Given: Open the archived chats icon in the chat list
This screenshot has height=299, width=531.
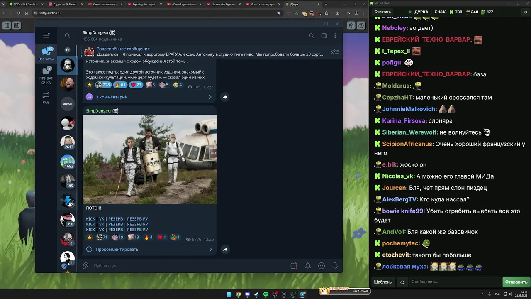Looking at the screenshot, I should coord(67,50).
